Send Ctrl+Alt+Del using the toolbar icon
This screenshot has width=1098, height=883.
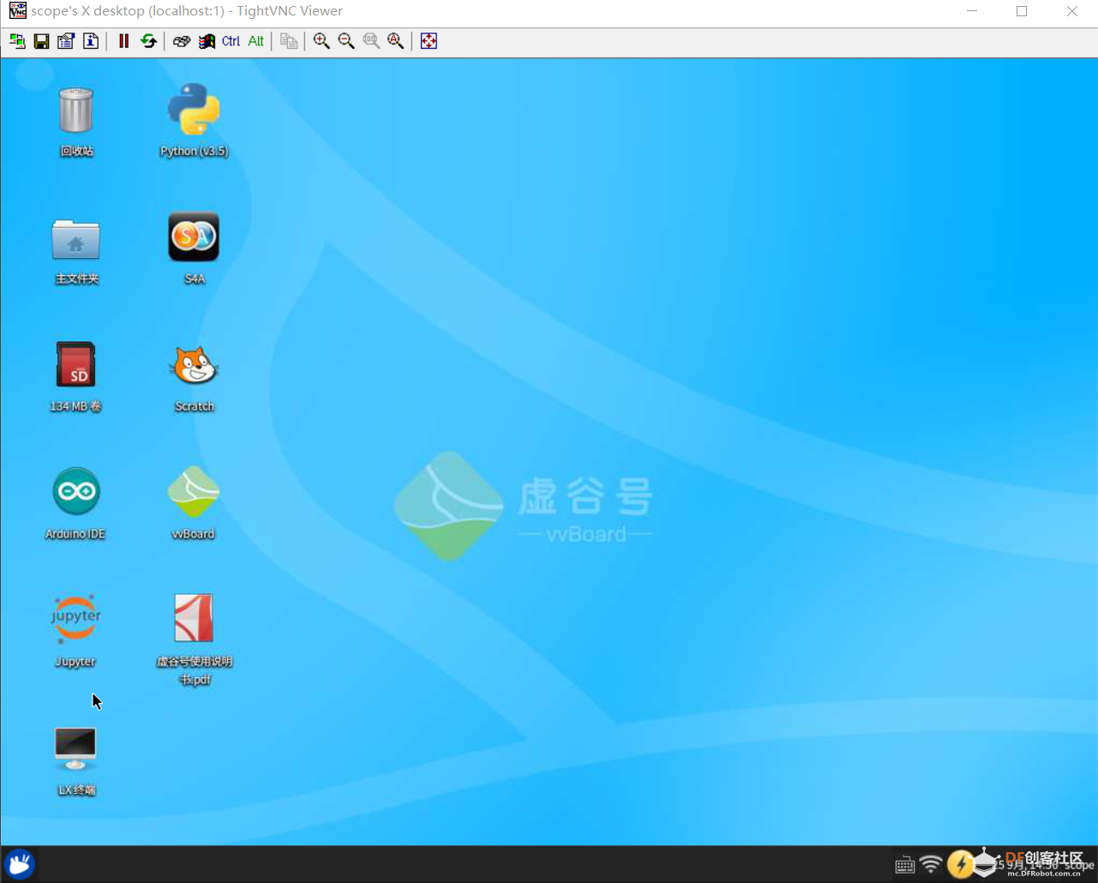coord(182,41)
